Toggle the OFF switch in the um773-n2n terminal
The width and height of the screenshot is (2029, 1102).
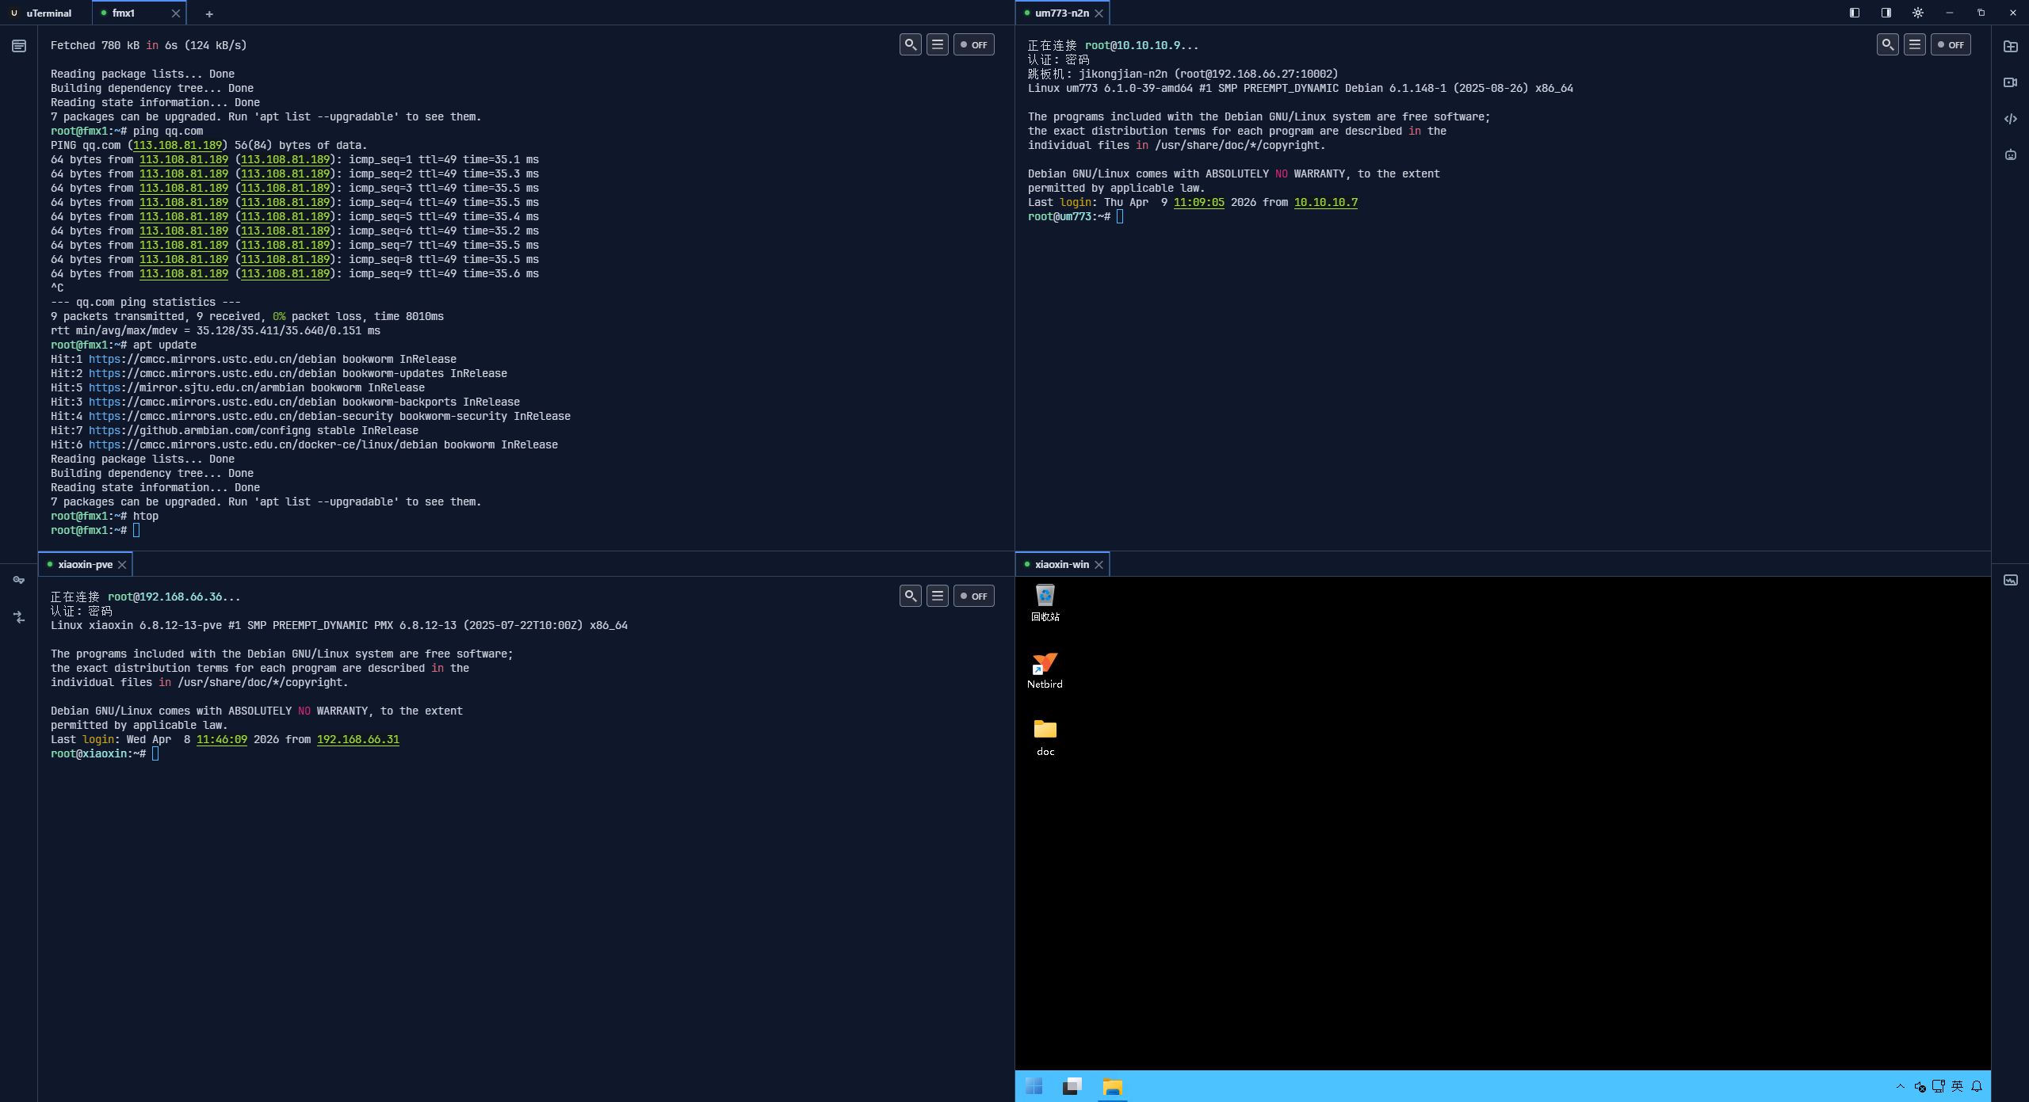pyautogui.click(x=1951, y=44)
